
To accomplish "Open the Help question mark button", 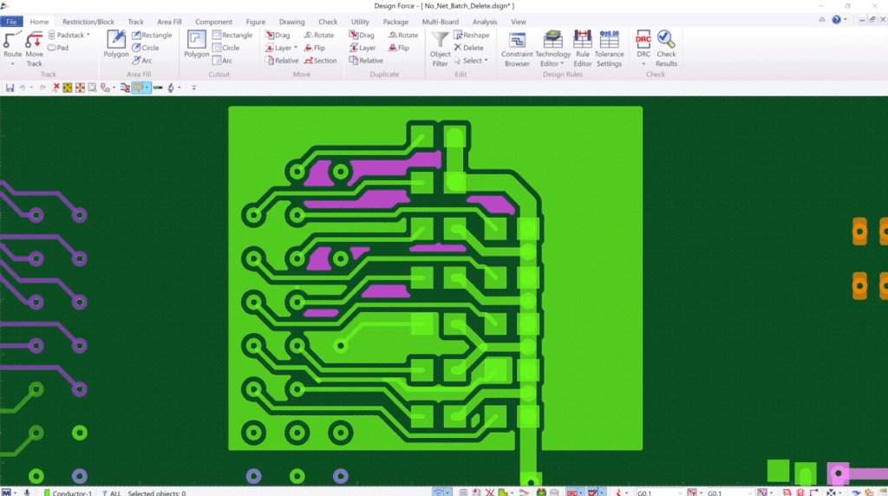I will coord(837,19).
